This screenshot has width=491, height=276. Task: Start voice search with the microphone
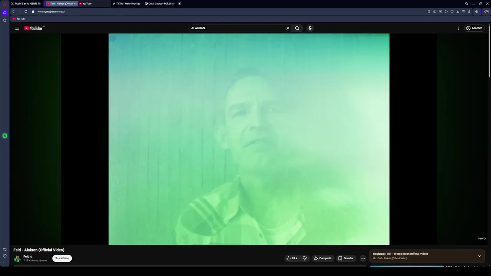point(310,28)
